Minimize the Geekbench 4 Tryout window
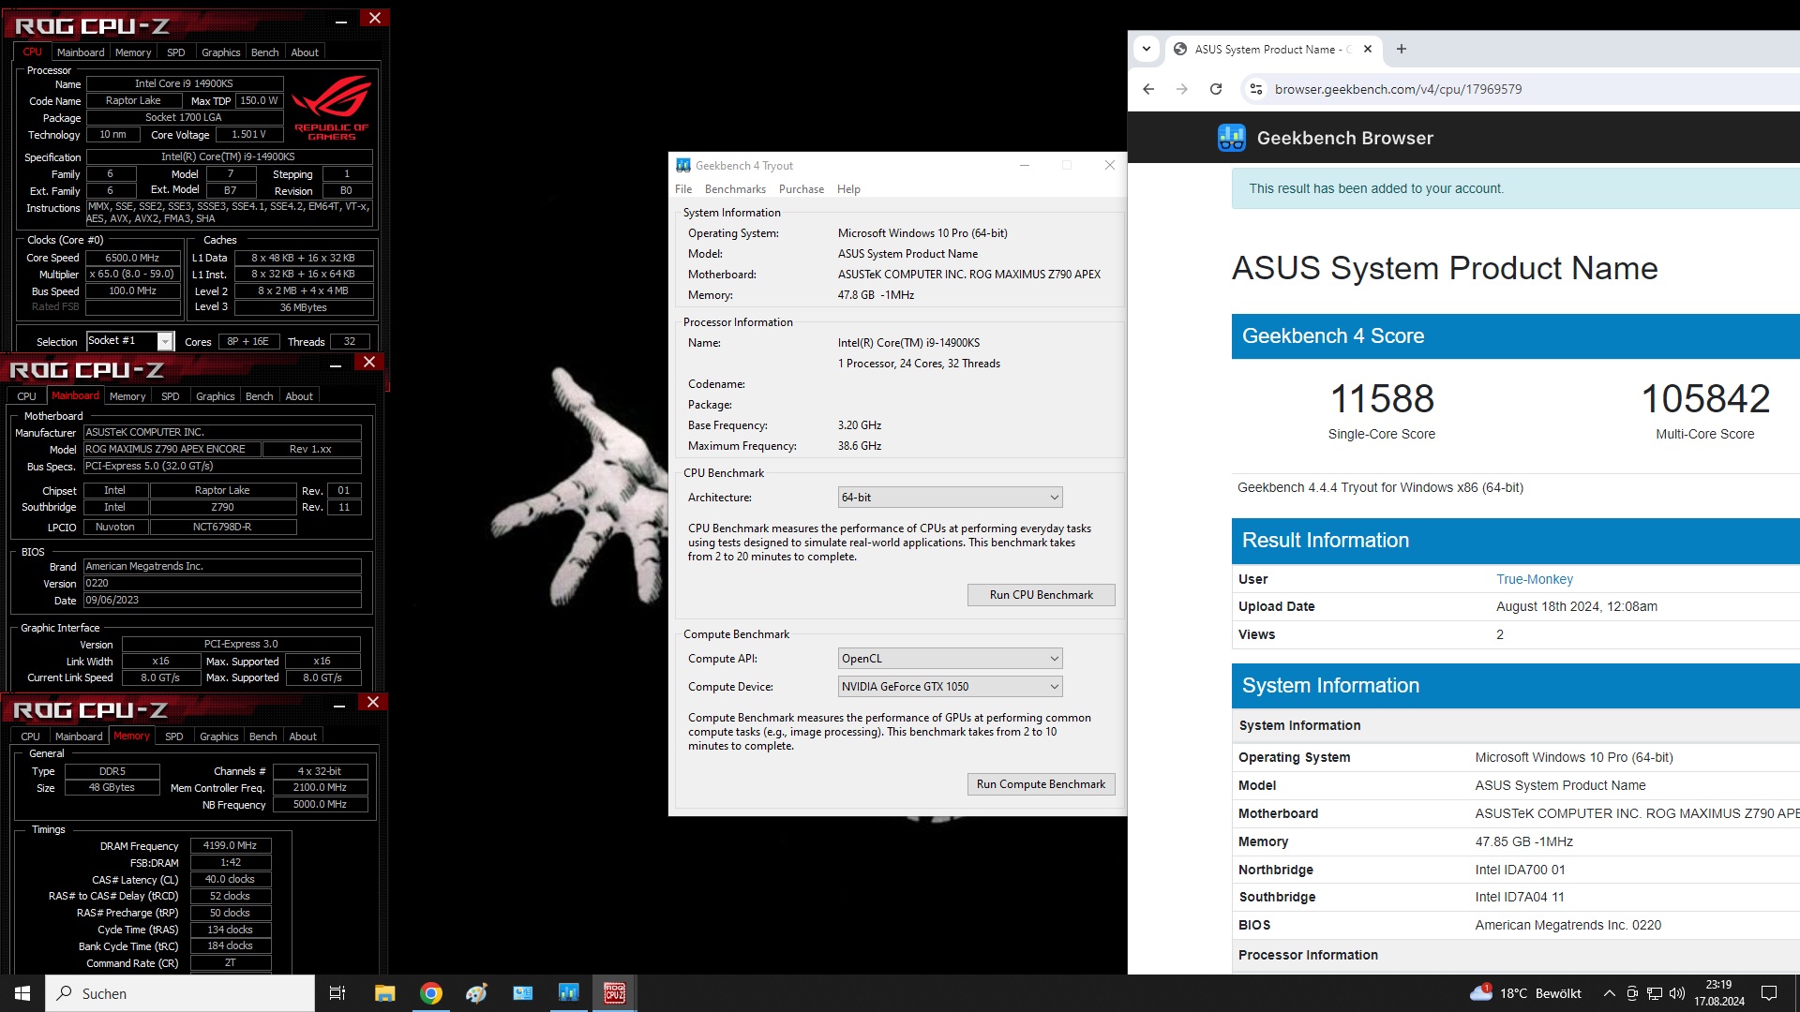 tap(1025, 165)
